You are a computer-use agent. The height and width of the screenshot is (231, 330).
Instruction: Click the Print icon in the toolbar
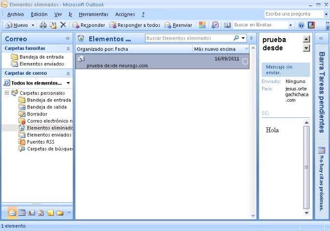pyautogui.click(x=43, y=25)
